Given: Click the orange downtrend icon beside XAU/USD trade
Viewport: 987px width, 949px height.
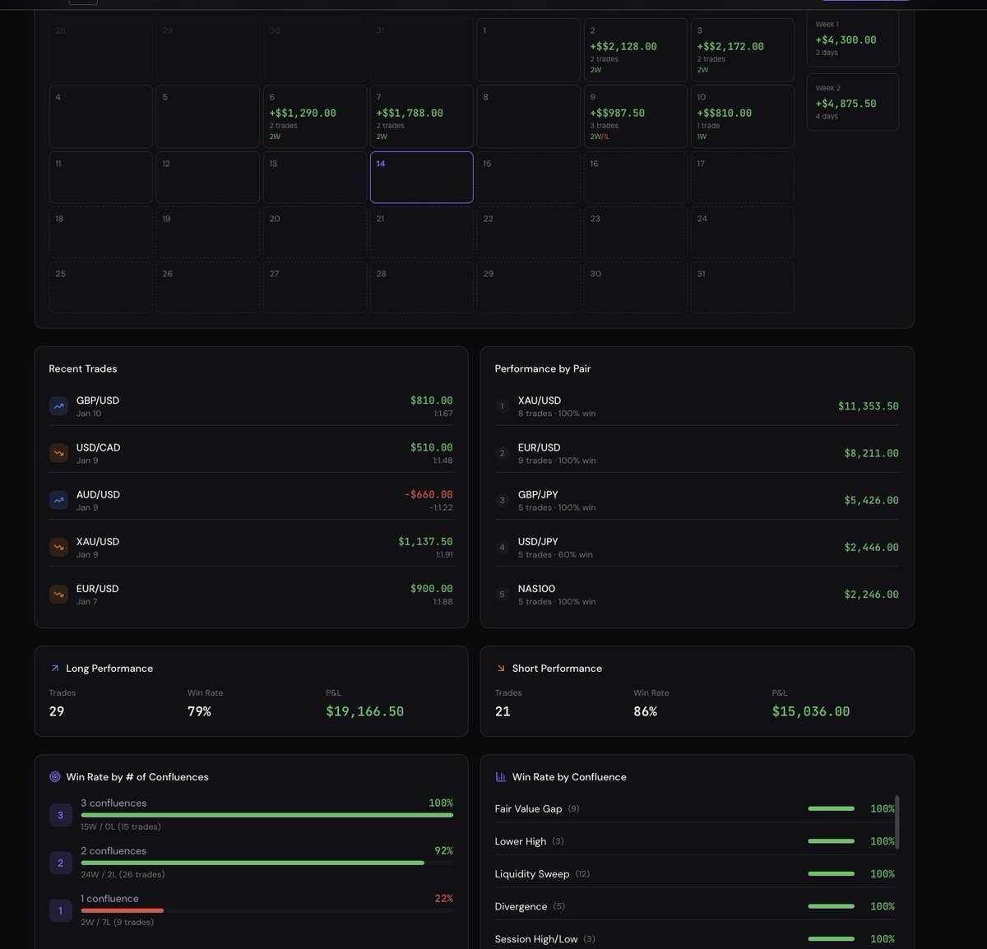Looking at the screenshot, I should [x=58, y=546].
